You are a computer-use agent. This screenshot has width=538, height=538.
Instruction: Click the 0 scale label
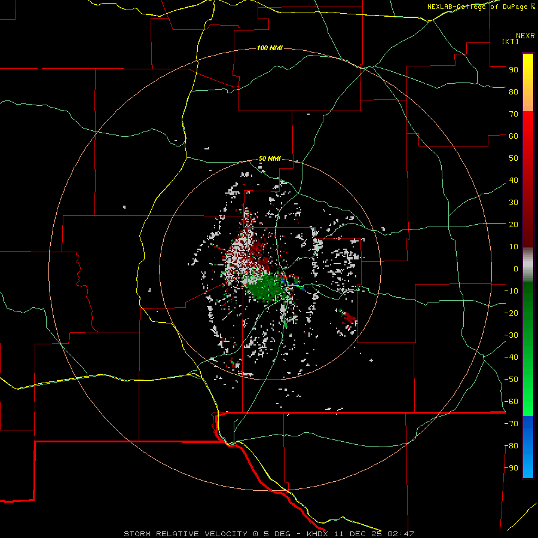516,268
